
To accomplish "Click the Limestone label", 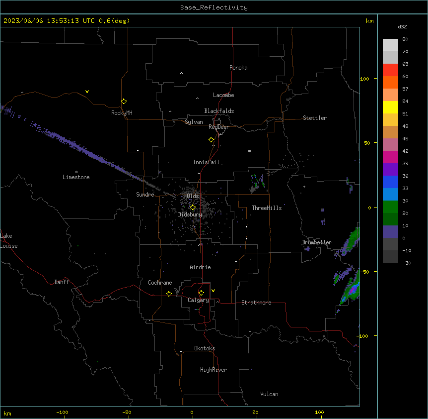I will [76, 177].
